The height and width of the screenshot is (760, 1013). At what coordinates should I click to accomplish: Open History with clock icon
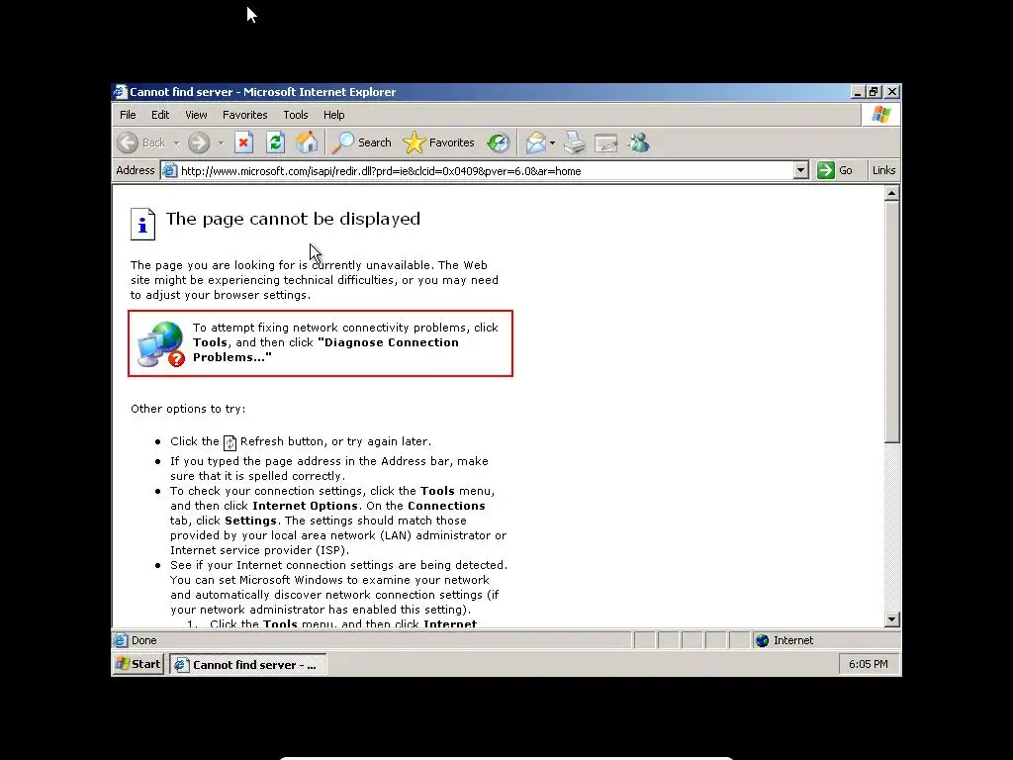tap(499, 142)
